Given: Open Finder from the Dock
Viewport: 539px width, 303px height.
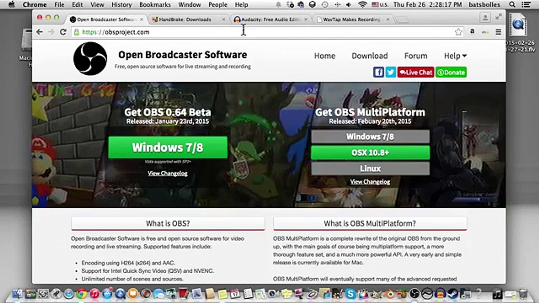Looking at the screenshot, I should point(17,294).
